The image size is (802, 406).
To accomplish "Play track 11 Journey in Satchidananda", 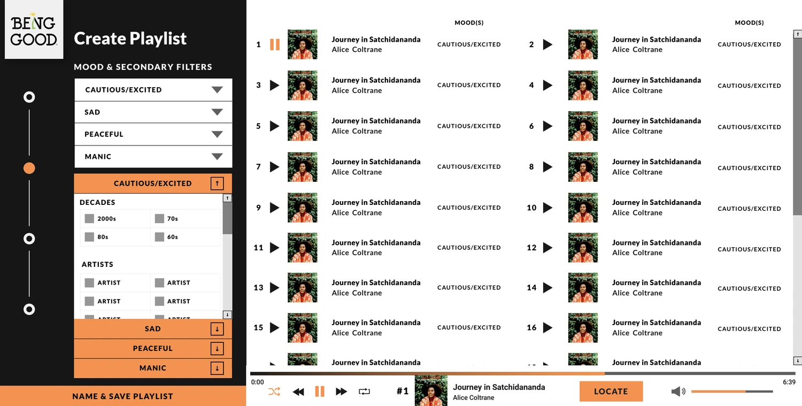I will (274, 248).
